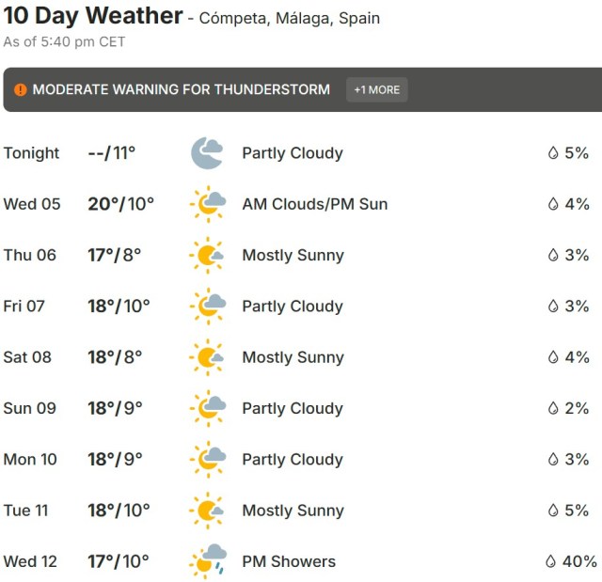
Task: Expand Wed 05 AM Clouds/PM Sun details
Action: [314, 204]
